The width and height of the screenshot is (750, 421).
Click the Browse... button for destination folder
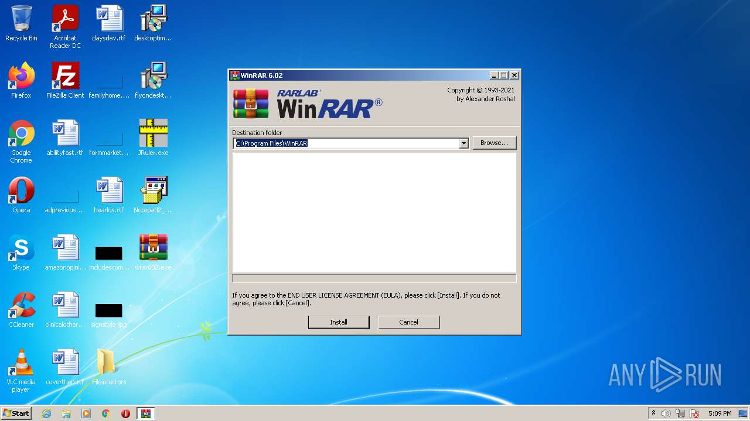(x=494, y=143)
